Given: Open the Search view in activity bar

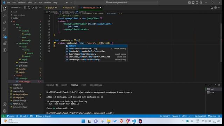Looking at the screenshot, I should click(5, 15).
